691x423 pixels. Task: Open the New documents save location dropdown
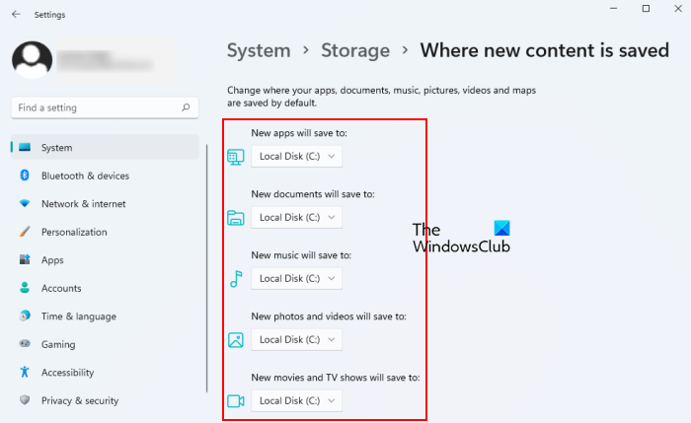click(296, 217)
